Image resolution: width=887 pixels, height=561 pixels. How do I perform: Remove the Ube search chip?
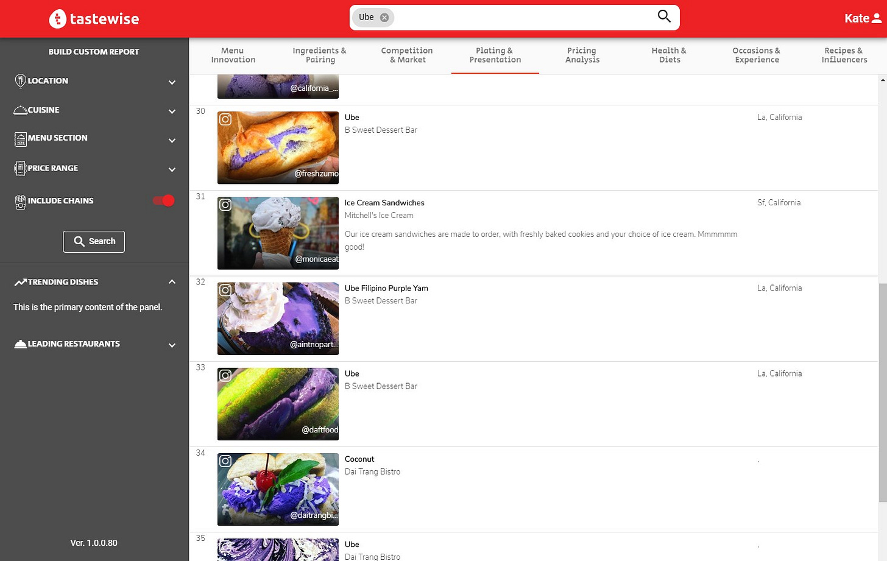click(x=384, y=18)
